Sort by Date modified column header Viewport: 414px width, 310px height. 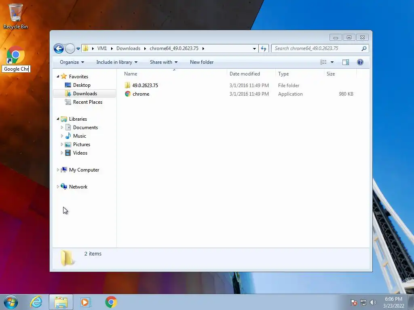coord(245,74)
